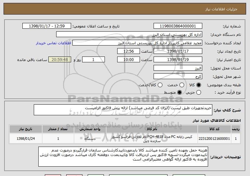The image size is (250, 176).
Task: Click general need description text box
Action: [123, 110]
